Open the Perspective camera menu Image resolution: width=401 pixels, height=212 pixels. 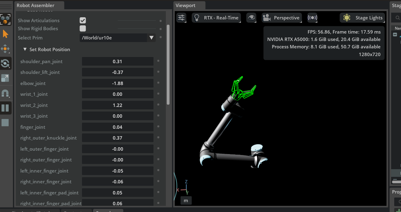[282, 18]
